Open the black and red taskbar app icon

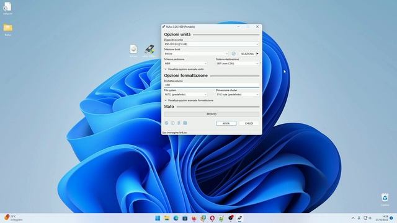[231, 218]
